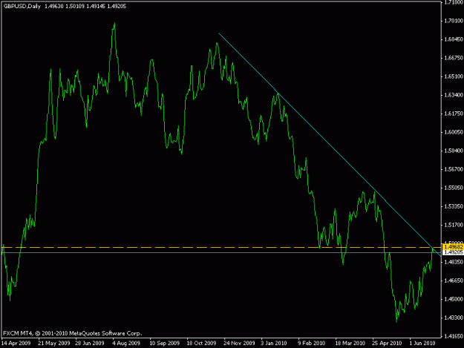Select the solid gray current price line
Image resolution: width=464 pixels, height=348 pixels.
[221, 252]
